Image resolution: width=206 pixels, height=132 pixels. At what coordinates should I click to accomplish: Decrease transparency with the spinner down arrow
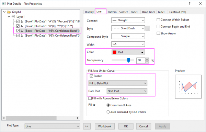[147, 62]
